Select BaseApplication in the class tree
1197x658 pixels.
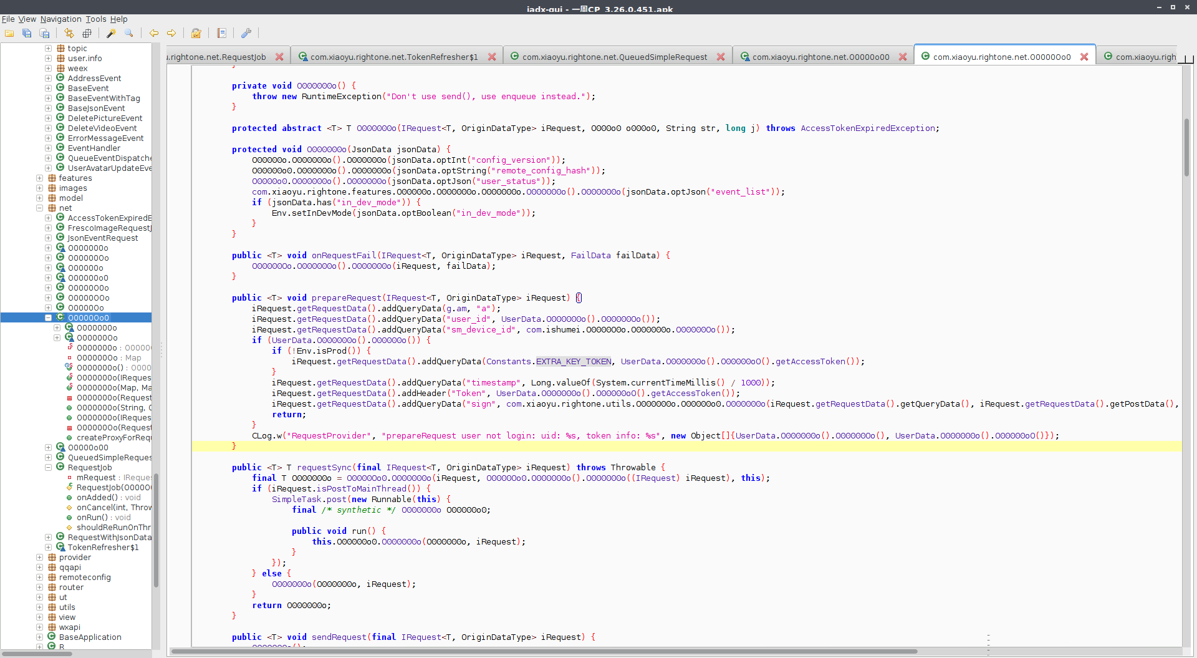tap(90, 637)
